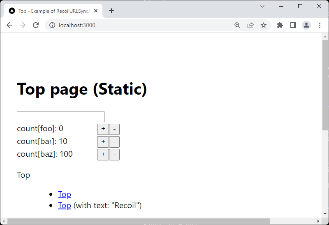Click the 'Top page (Static)' heading

click(x=82, y=89)
